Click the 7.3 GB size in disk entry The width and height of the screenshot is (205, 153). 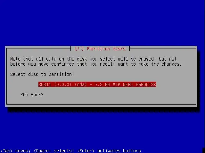point(102,84)
